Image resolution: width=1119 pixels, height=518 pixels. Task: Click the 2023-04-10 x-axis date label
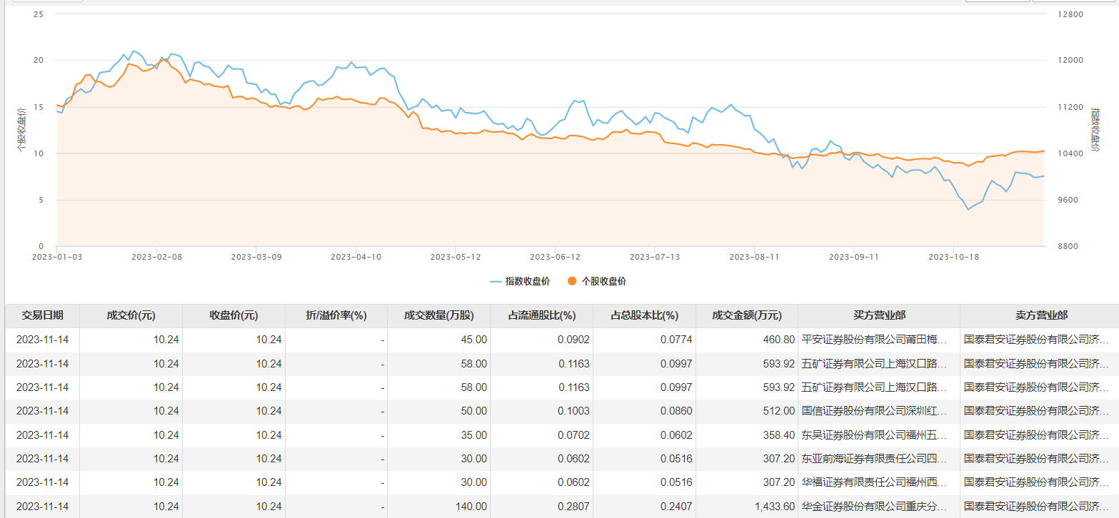tap(356, 257)
